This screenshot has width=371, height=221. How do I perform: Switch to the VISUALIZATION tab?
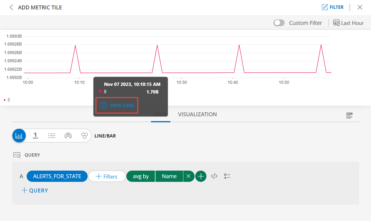197,114
